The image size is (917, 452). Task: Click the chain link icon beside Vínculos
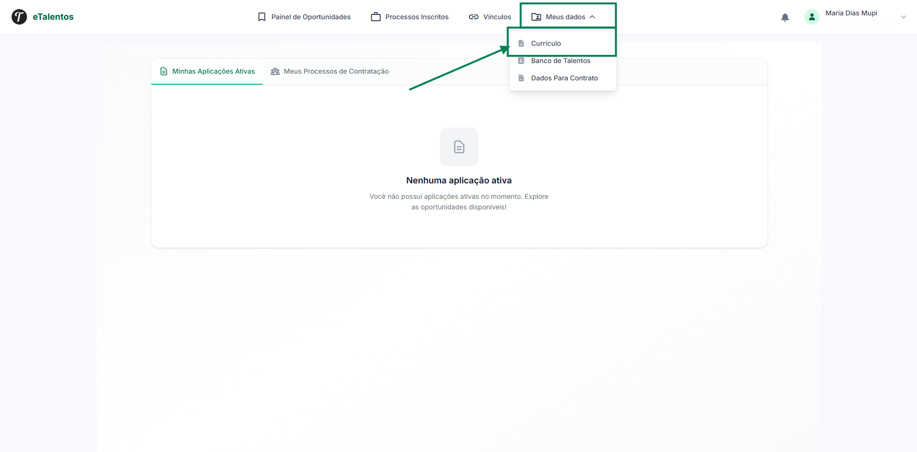[474, 17]
